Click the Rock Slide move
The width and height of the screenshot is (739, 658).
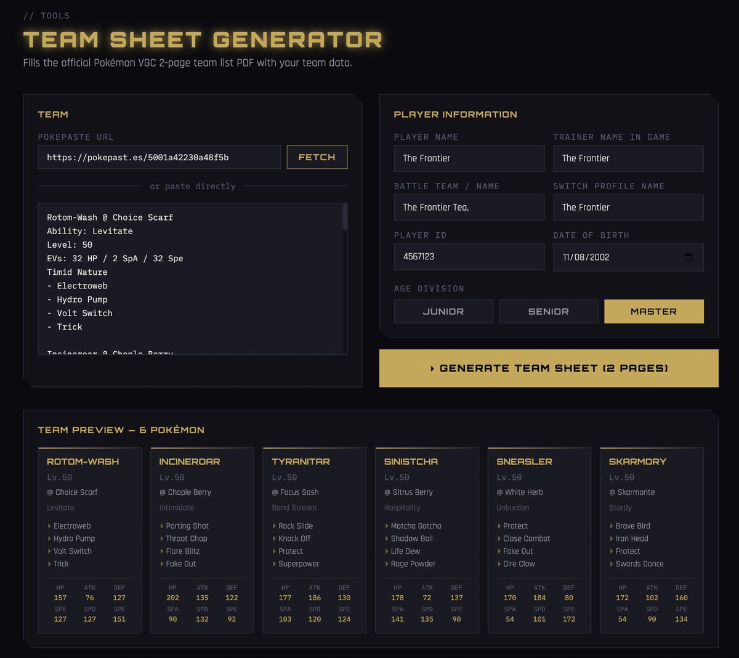(x=296, y=526)
